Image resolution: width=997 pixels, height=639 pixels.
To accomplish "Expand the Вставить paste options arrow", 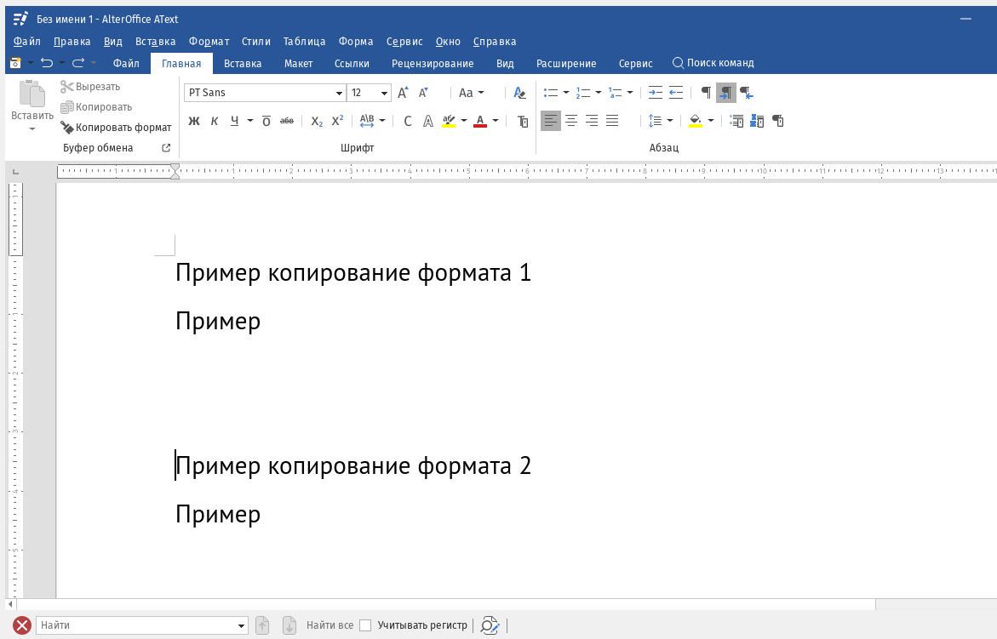I will [x=32, y=129].
